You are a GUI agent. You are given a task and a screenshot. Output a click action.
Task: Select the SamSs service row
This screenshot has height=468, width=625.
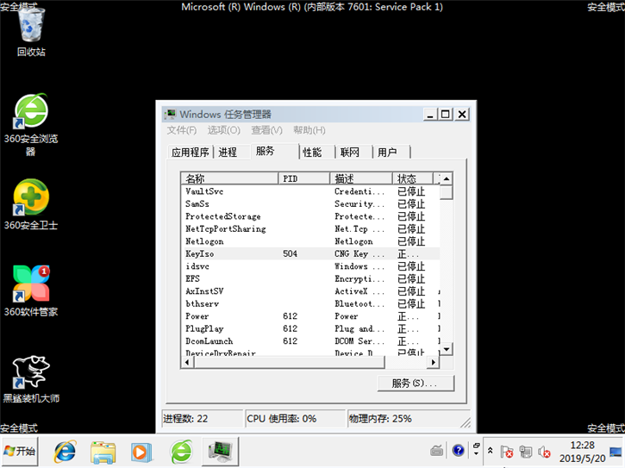tap(310, 203)
